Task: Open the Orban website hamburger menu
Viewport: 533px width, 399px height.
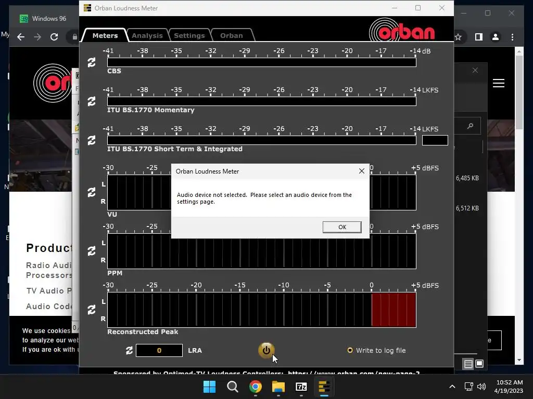Action: 499,83
